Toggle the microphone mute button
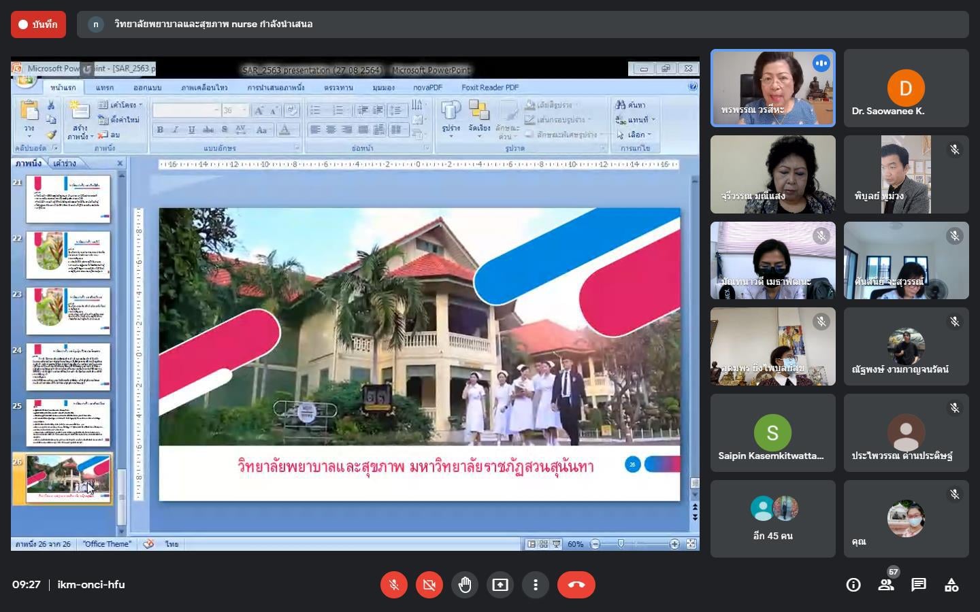 point(393,585)
